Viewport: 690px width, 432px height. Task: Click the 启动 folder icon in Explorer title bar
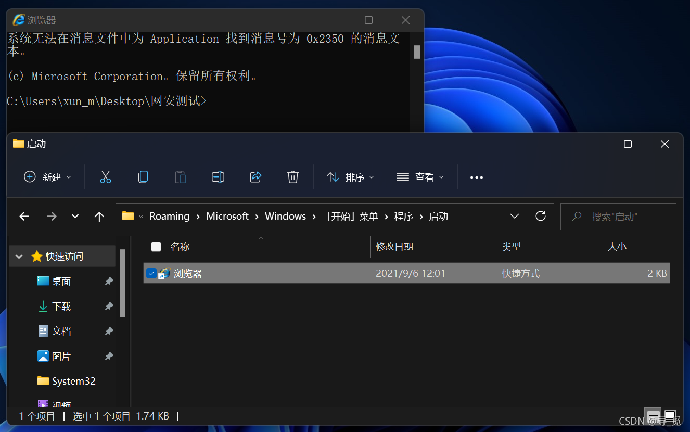coord(19,144)
